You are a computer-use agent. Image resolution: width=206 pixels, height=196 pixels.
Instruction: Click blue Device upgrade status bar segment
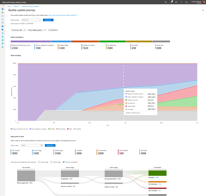(61, 41)
